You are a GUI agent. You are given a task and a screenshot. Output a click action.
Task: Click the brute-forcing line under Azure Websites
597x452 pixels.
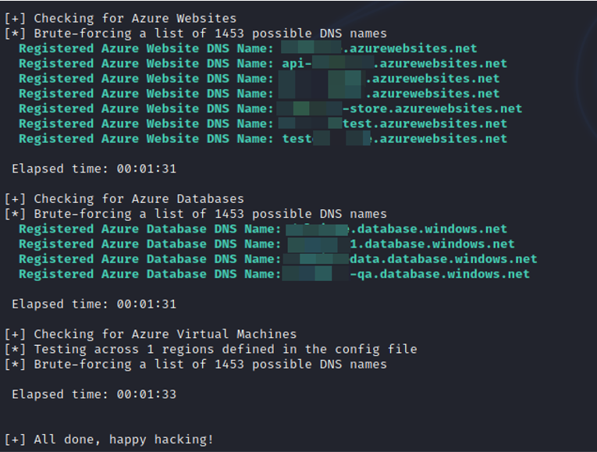point(196,33)
